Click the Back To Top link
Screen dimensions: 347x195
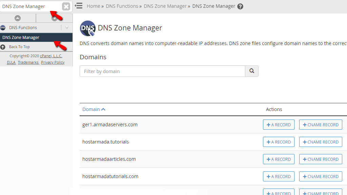point(19,47)
